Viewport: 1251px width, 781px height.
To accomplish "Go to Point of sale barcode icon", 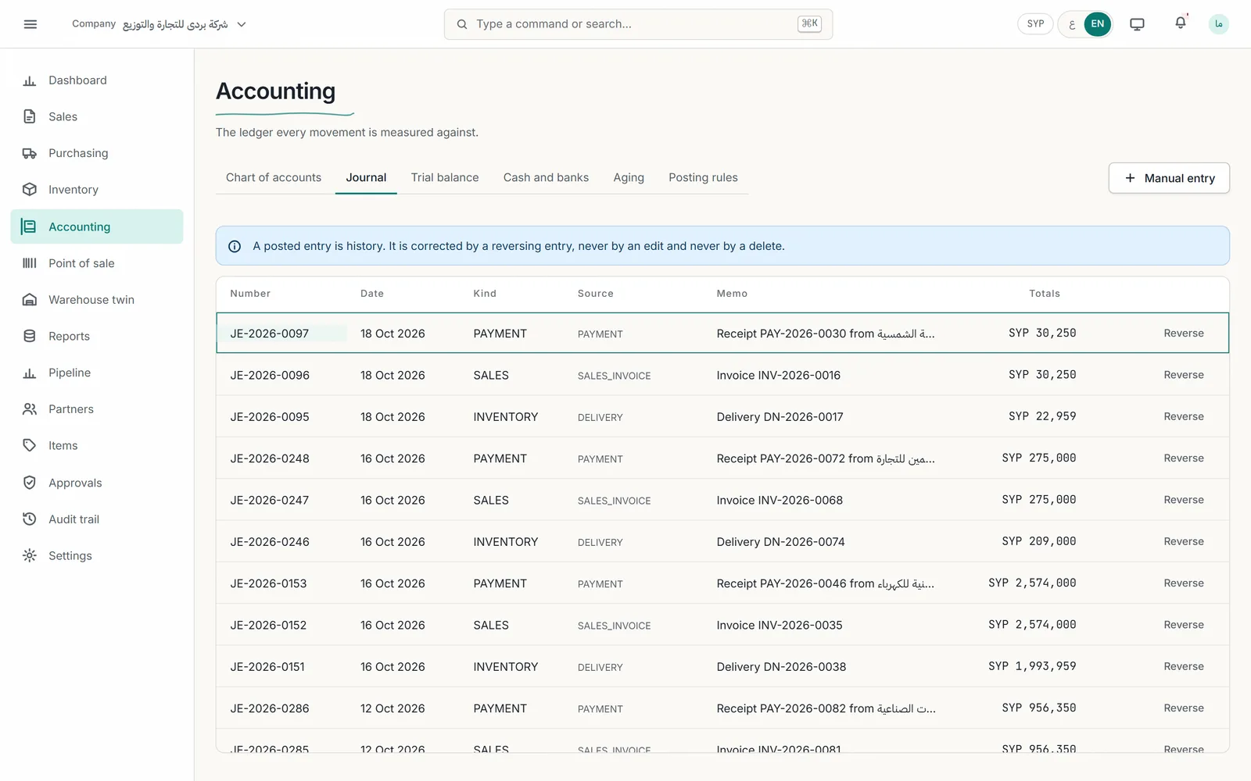I will click(30, 263).
